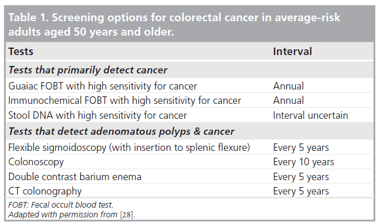The width and height of the screenshot is (381, 222).
Task: Click the Table 1 title caption
Action: 174,25
